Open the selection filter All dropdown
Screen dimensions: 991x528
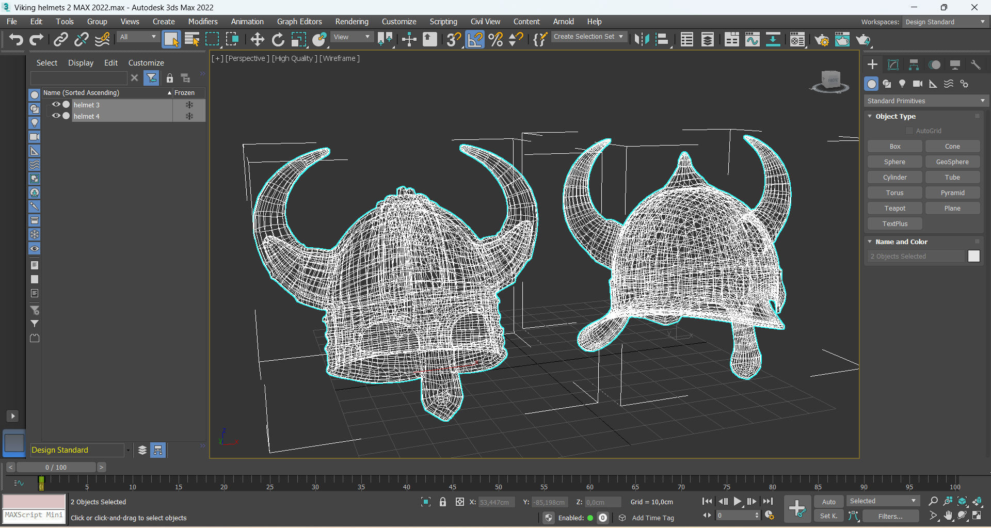tap(137, 37)
